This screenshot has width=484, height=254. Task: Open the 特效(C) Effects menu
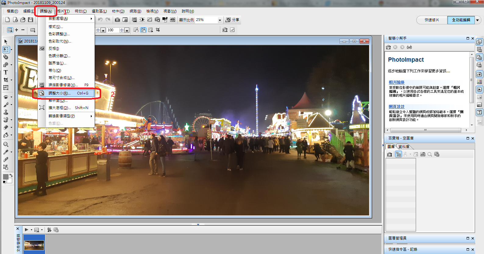point(80,11)
